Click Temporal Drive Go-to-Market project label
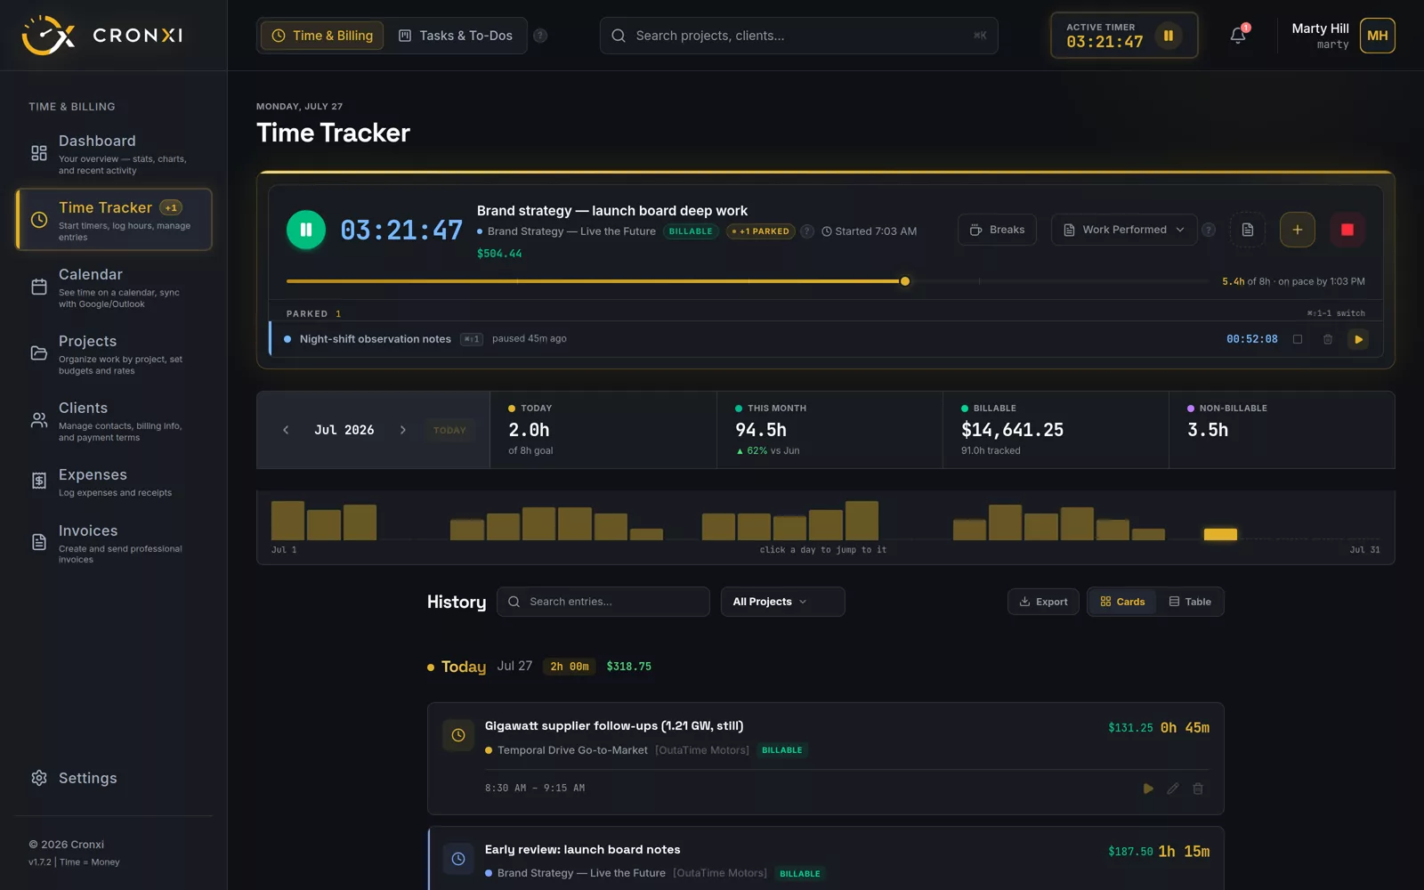This screenshot has height=890, width=1424. [x=572, y=750]
